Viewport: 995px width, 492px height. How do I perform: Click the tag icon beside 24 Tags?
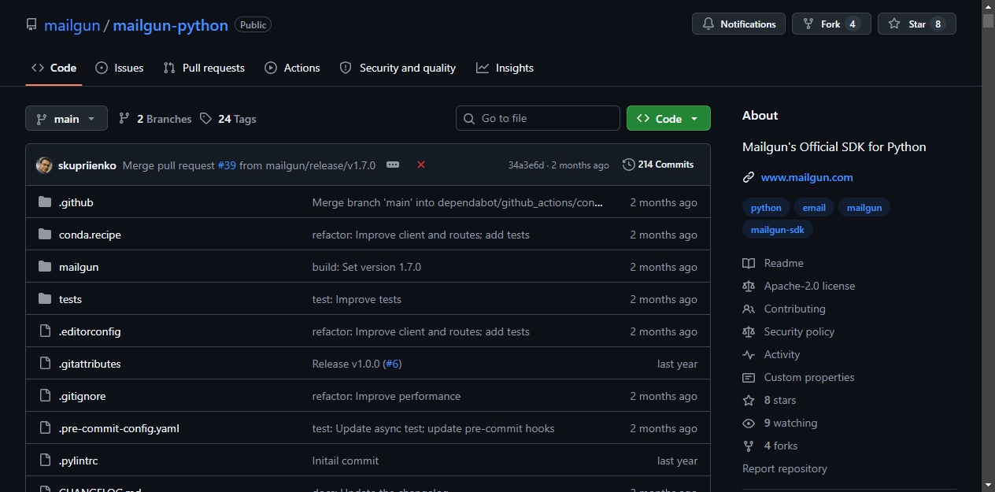click(205, 118)
